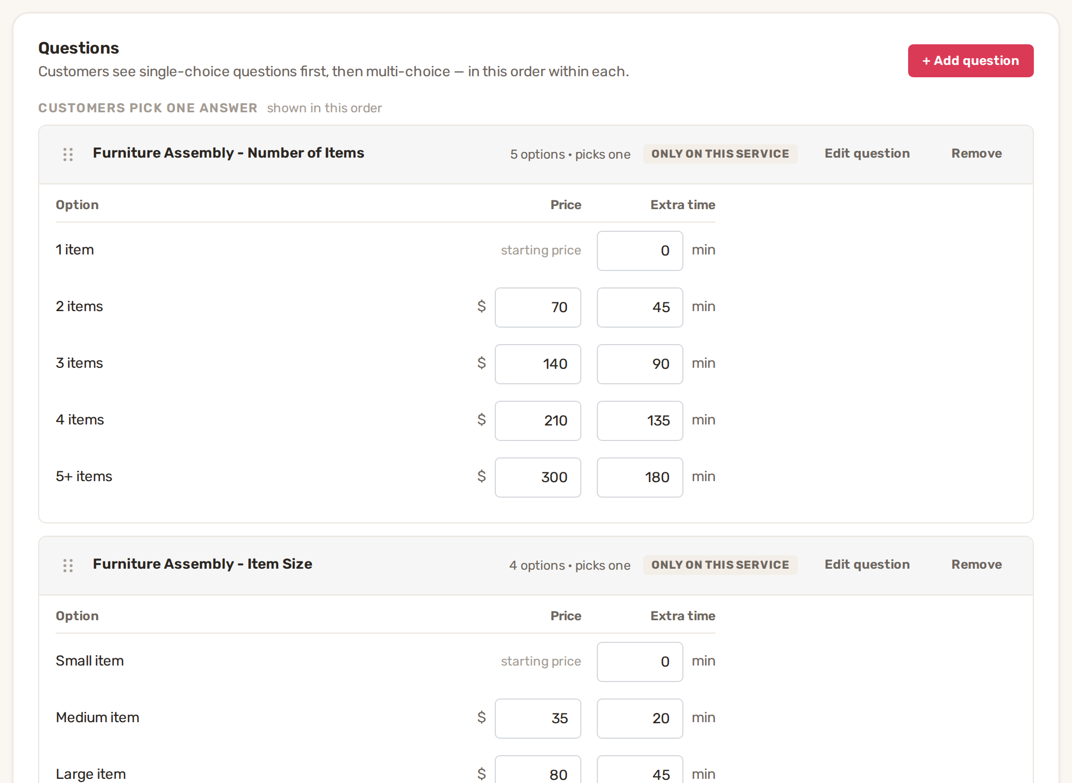Click extra time field for 5+ items
This screenshot has width=1072, height=783.
640,478
